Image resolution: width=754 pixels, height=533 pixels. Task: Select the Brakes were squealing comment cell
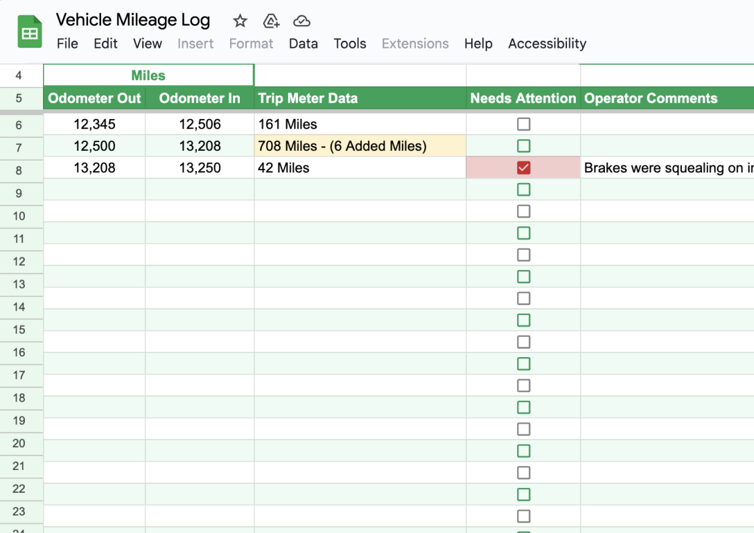pyautogui.click(x=667, y=168)
